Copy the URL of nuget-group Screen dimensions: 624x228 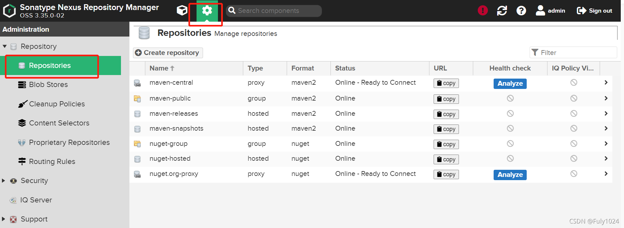click(446, 144)
